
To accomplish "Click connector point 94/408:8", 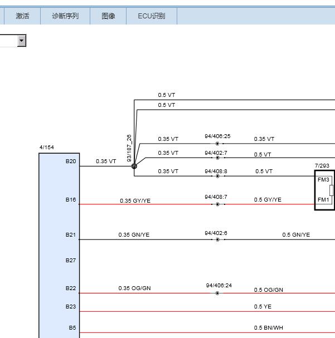I will point(217,176).
